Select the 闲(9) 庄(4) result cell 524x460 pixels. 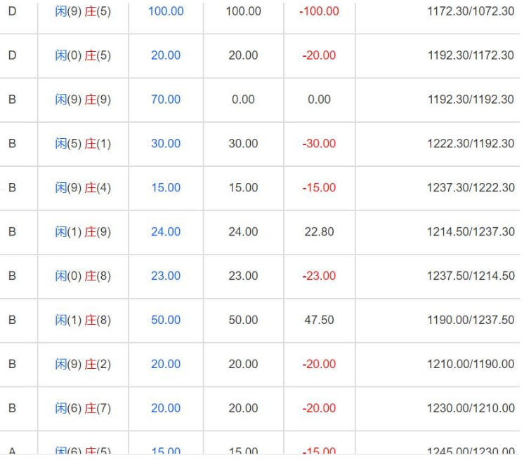tap(83, 188)
